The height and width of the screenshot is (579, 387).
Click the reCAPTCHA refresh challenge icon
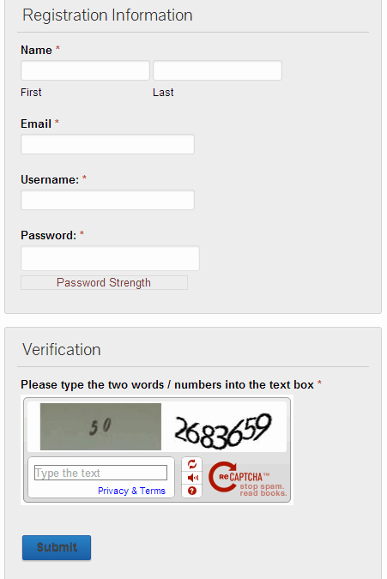(191, 464)
